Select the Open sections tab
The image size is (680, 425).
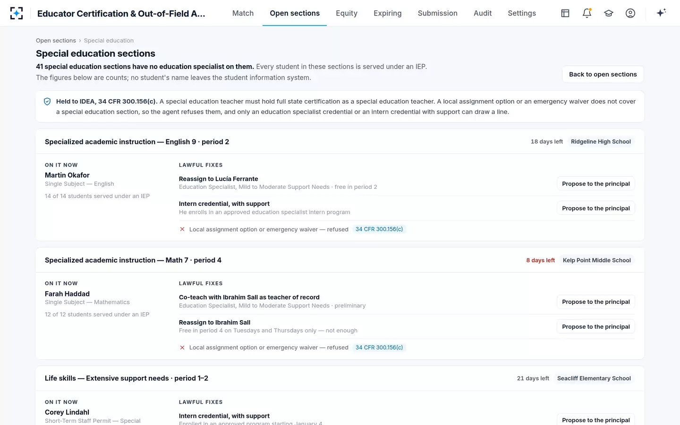click(295, 13)
